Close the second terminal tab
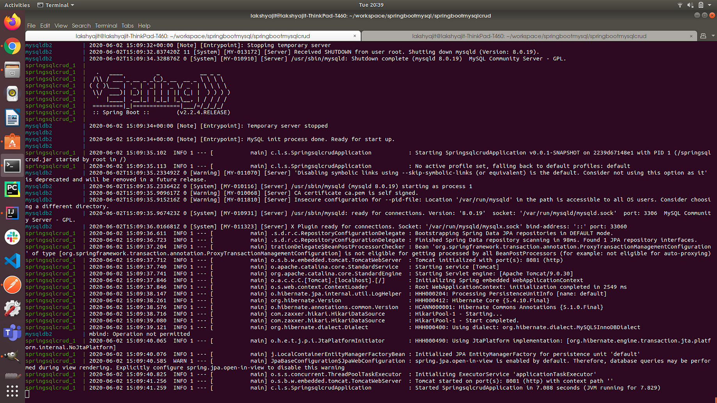The image size is (717, 403). tap(691, 36)
